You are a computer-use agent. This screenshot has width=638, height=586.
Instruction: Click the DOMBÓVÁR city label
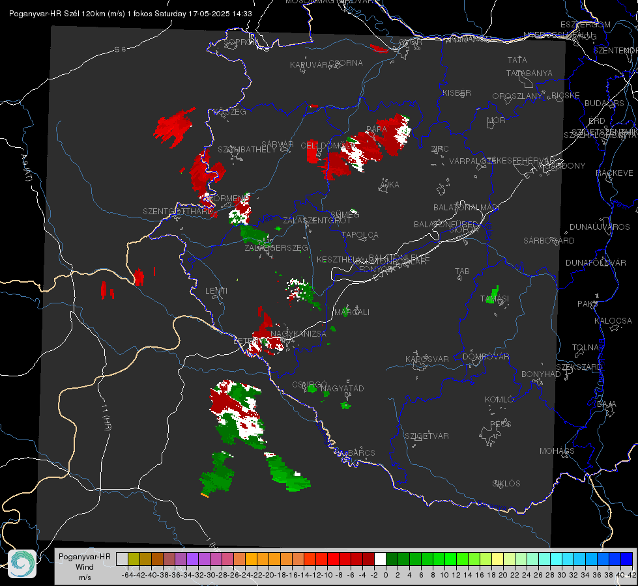[486, 357]
